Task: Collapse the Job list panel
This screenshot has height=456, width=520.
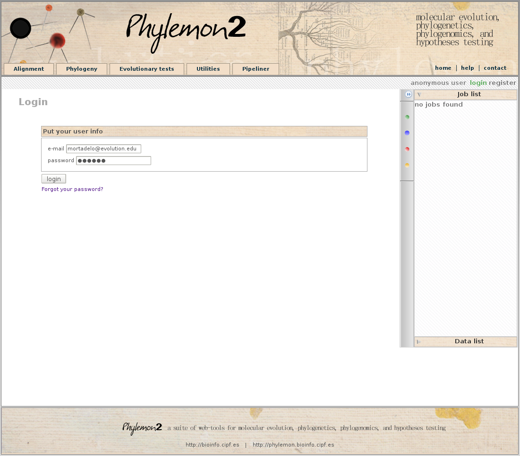Action: tap(419, 94)
